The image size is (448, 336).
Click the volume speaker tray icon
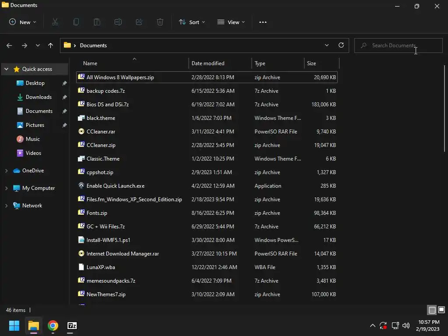[x=406, y=325]
